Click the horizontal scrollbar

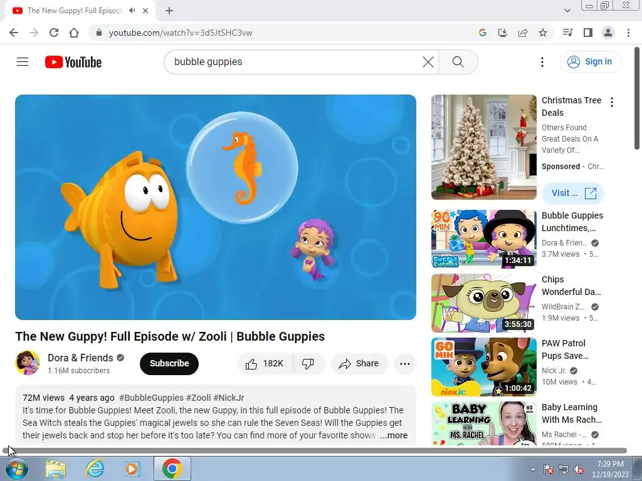(315, 451)
